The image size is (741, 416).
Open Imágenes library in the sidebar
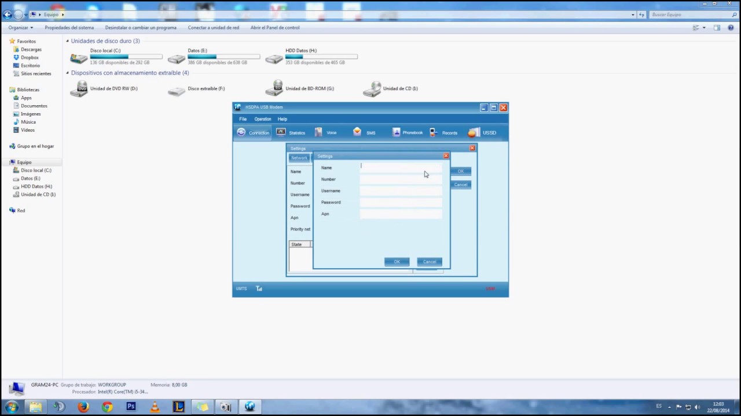[x=31, y=114]
